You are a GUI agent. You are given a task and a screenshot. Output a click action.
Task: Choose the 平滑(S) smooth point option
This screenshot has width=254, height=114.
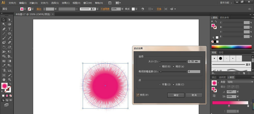pos(160,84)
